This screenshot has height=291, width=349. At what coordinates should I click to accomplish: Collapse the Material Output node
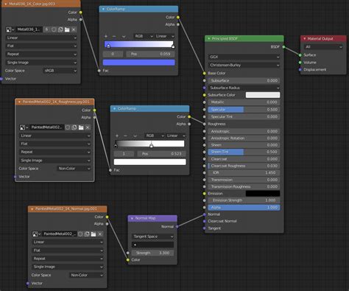tap(305, 38)
